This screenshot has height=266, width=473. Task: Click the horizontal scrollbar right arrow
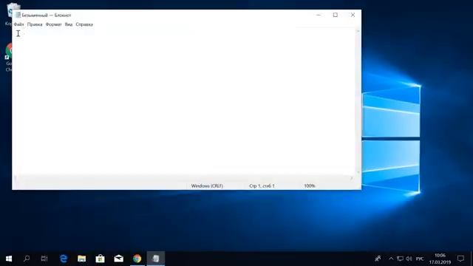click(352, 178)
